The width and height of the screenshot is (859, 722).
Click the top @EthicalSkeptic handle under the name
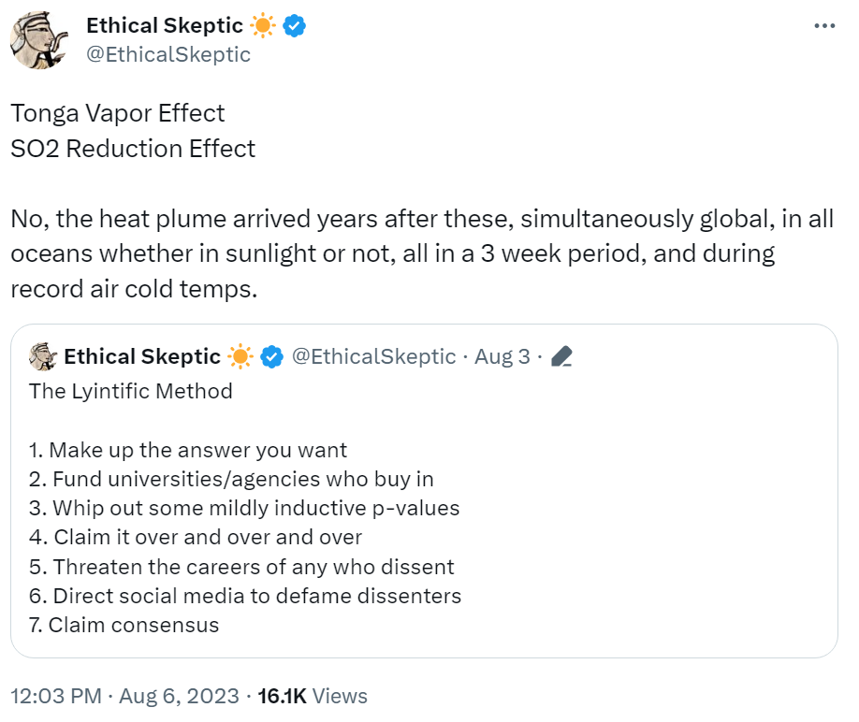pos(168,54)
